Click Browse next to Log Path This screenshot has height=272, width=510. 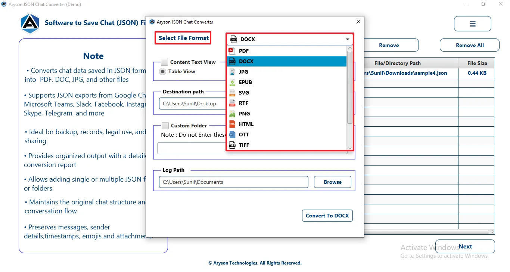click(333, 182)
